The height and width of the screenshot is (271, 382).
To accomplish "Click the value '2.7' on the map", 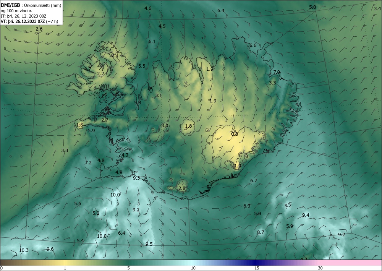I will click(x=105, y=120).
